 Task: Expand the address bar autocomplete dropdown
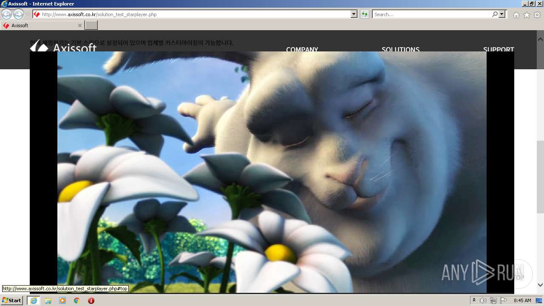(354, 14)
